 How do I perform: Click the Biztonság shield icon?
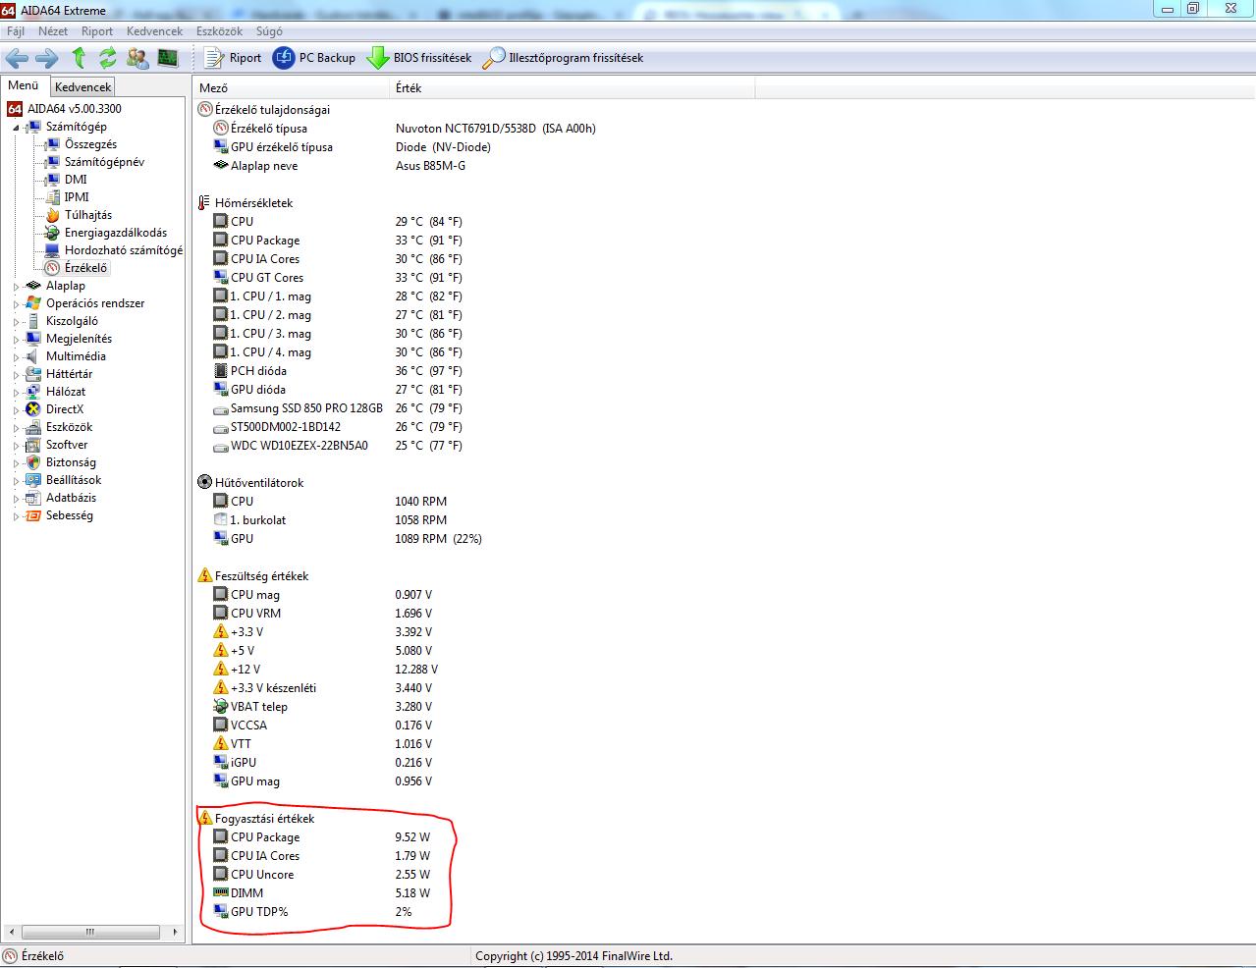coord(33,462)
